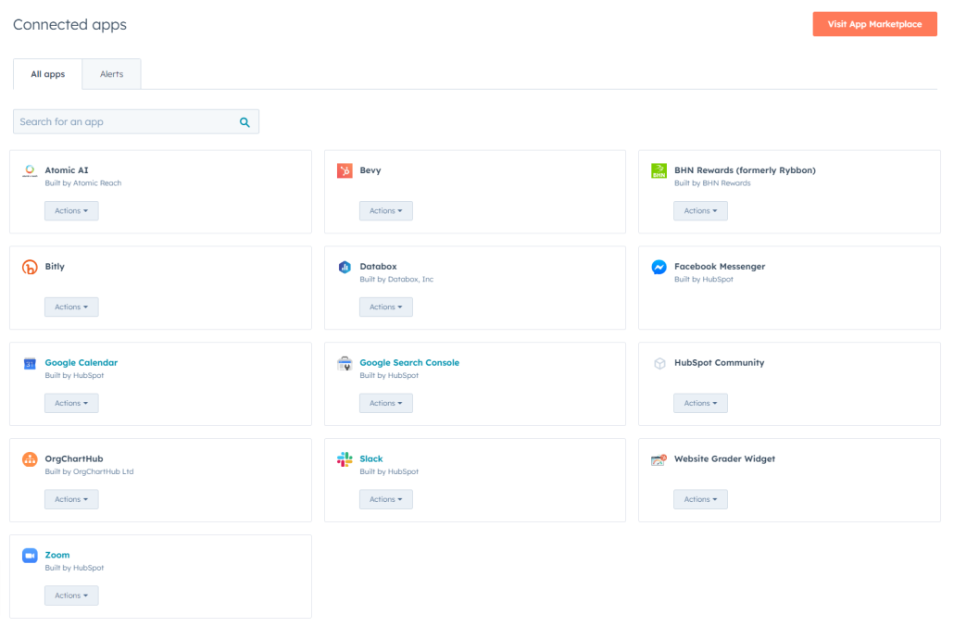Screen dimensions: 954x627
Task: Click the Atomic AI logo icon
Action: (x=29, y=170)
